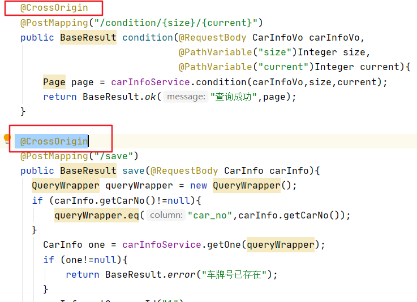Click the selected @CrossOrigin annotation above save
This screenshot has width=417, height=302.
click(54, 141)
